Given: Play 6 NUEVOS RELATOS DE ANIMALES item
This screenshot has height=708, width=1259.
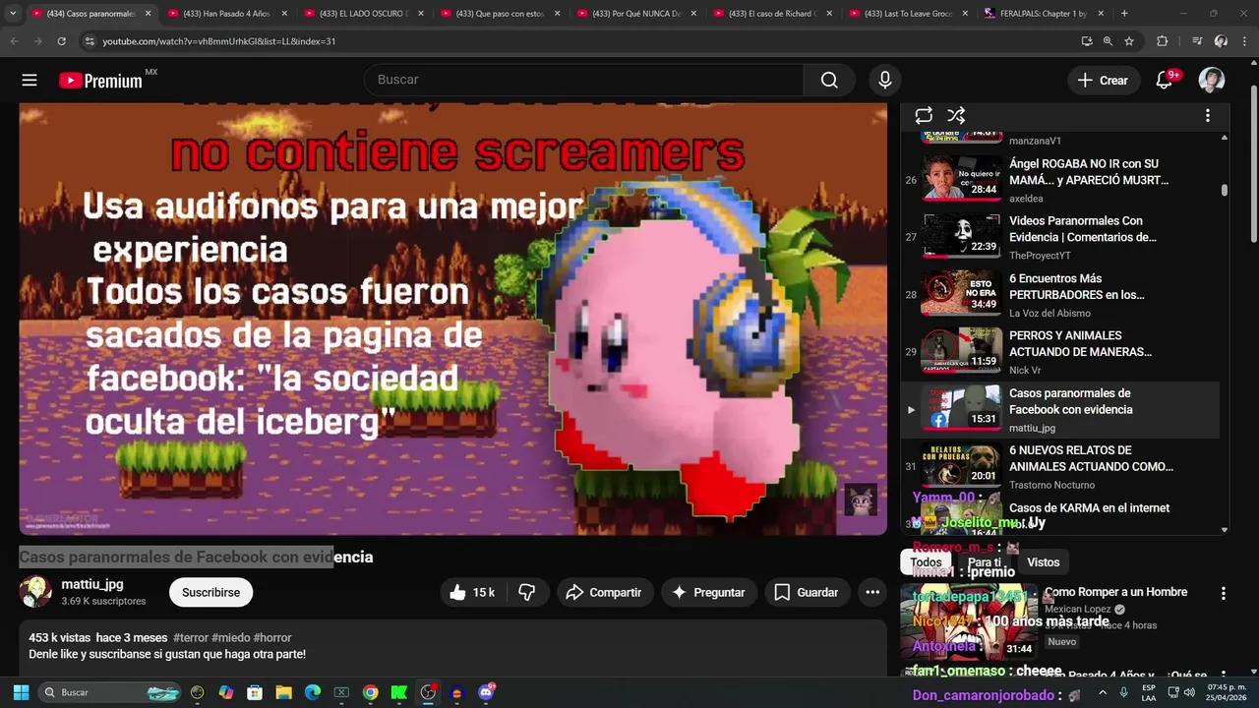Looking at the screenshot, I should point(1060,466).
